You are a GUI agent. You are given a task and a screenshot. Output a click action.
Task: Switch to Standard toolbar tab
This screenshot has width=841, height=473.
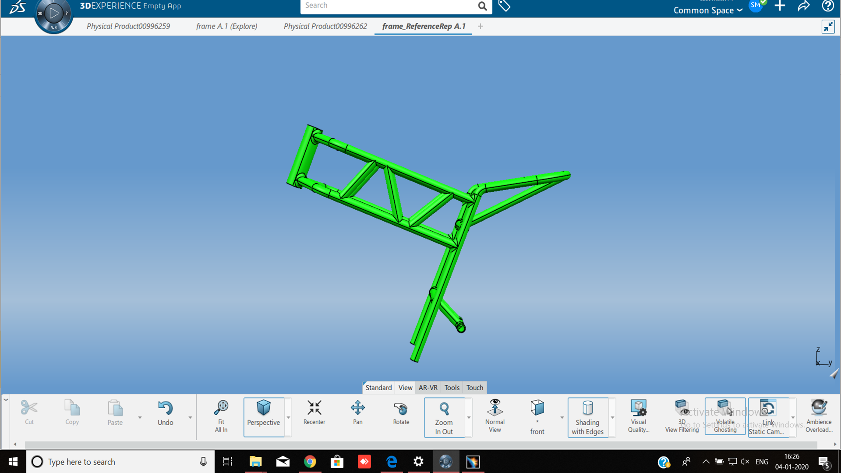pos(378,388)
